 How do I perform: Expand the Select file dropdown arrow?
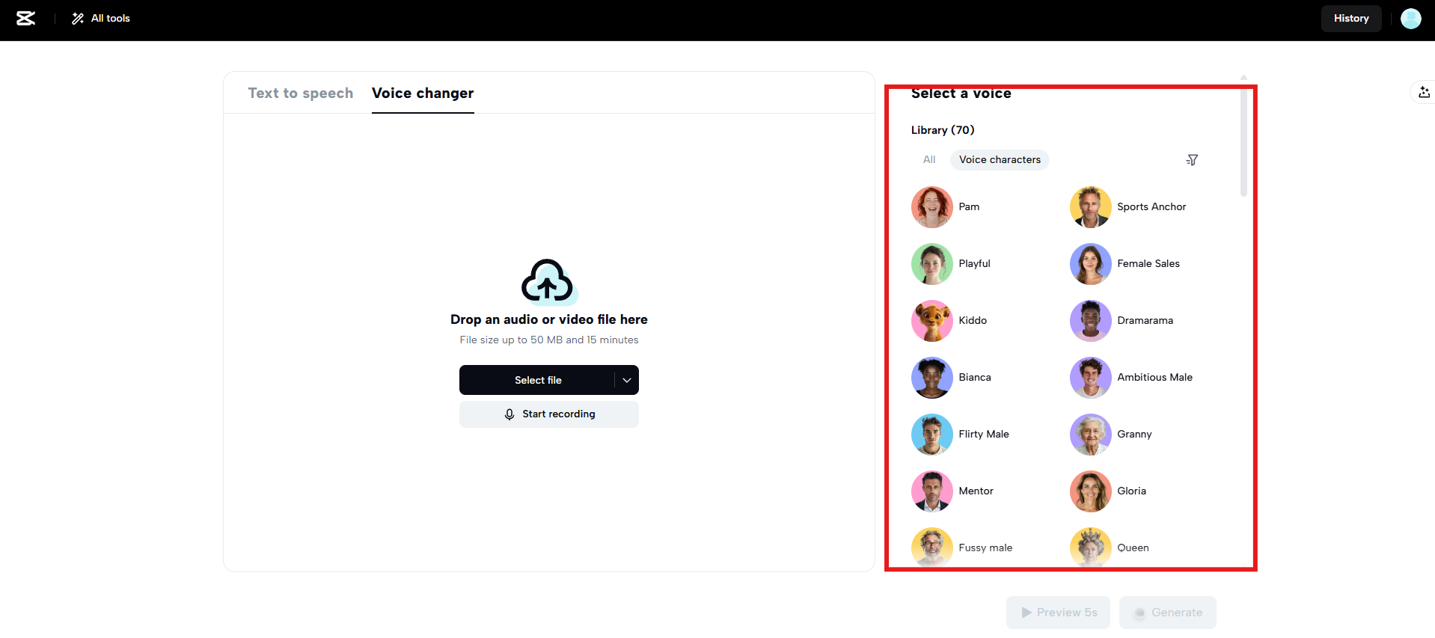[x=627, y=380]
